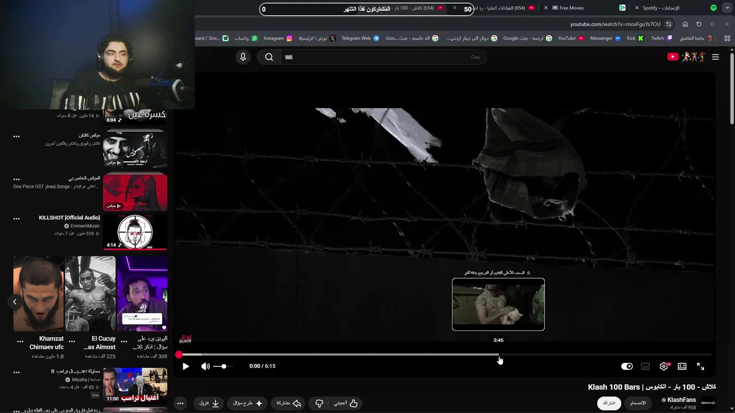
Task: Open the KlashFans channel avatar
Action: (708, 403)
